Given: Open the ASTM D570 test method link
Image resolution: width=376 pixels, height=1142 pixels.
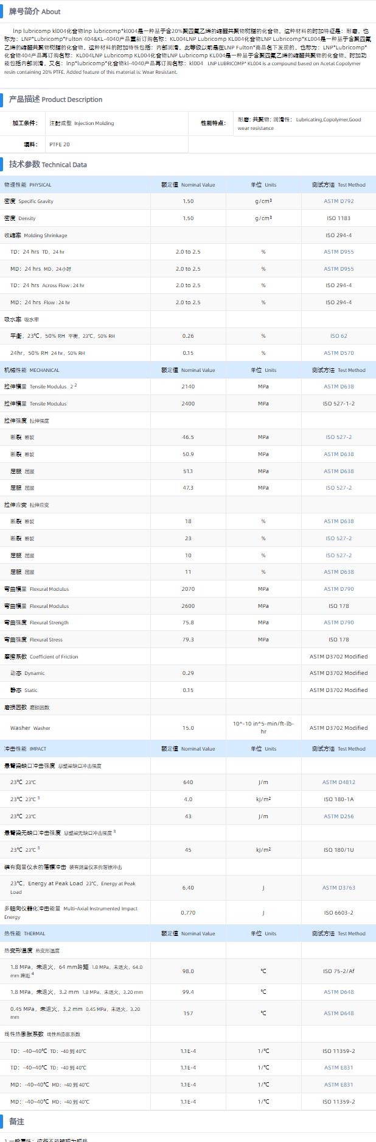Looking at the screenshot, I should [x=338, y=353].
